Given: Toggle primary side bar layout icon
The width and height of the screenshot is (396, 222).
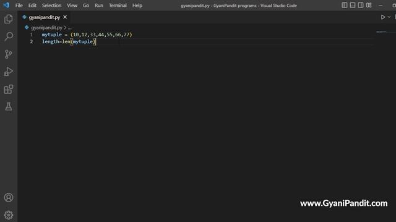Looking at the screenshot, I should 344,6.
